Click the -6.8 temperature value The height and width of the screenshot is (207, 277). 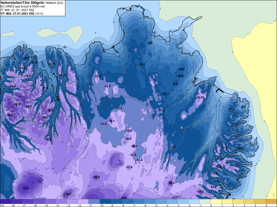(243, 107)
